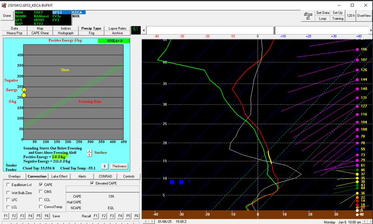The image size is (373, 224).
Task: Uncheck the Elevated CAPE option
Action: (x=92, y=183)
